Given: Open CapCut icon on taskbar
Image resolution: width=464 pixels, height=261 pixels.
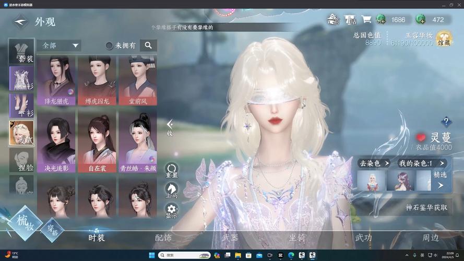Looking at the screenshot, I should pos(280,255).
